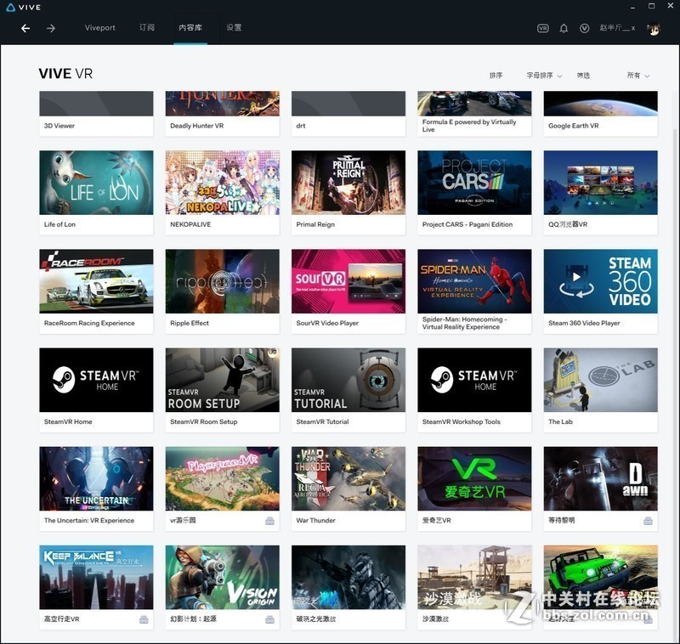This screenshot has width=680, height=644.
Task: Switch to the 设置 tab
Action: tap(233, 27)
